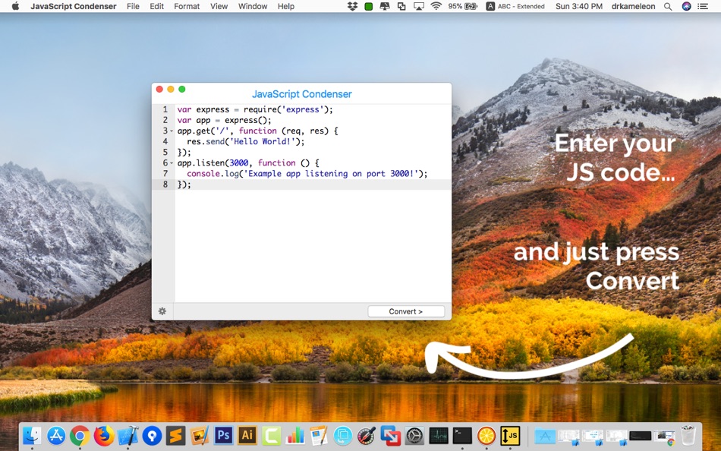Open the Applications folder in the Dock
The image size is (721, 451).
click(x=545, y=435)
